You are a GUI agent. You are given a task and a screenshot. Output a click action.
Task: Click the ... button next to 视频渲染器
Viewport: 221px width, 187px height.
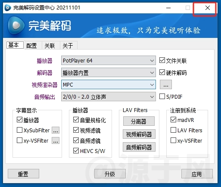pyautogui.click(x=166, y=84)
